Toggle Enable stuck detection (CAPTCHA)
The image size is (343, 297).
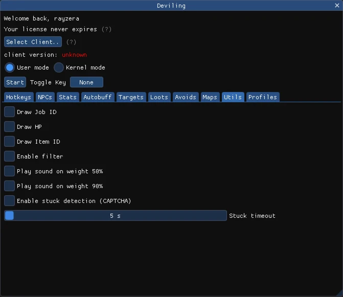pos(10,201)
